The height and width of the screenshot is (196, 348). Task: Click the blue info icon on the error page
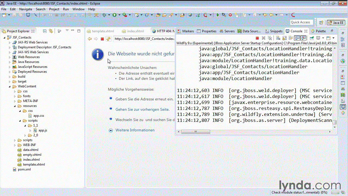(x=98, y=54)
